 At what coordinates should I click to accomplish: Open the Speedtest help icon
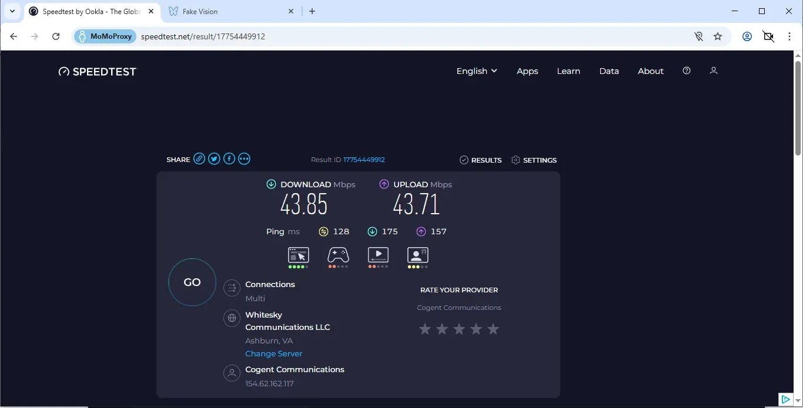click(686, 70)
